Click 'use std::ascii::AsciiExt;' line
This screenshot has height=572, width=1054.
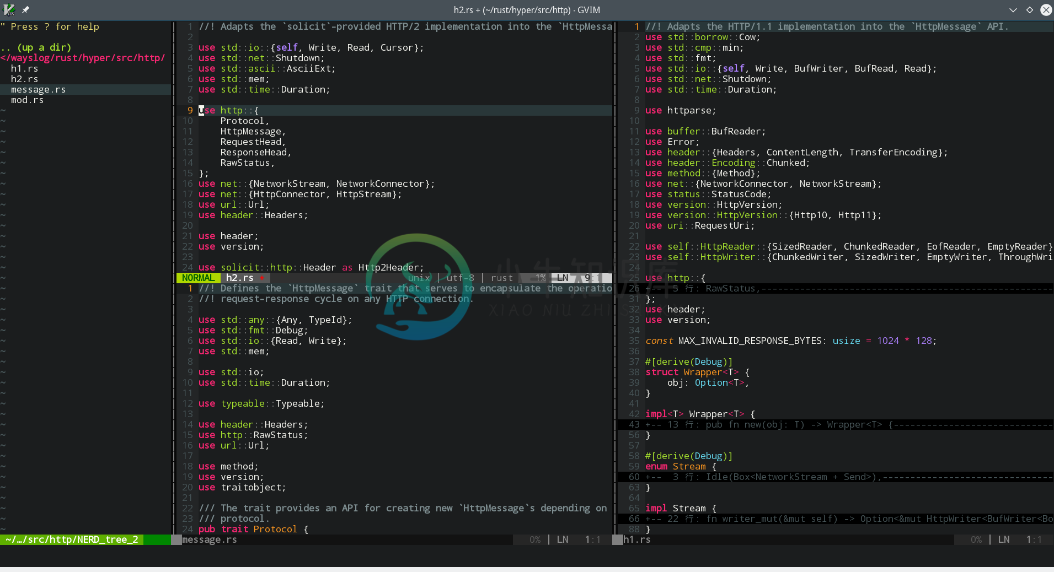tap(267, 68)
